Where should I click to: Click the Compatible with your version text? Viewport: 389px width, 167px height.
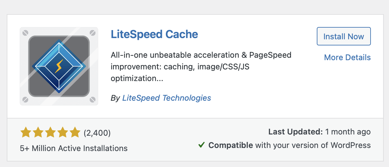click(x=289, y=145)
